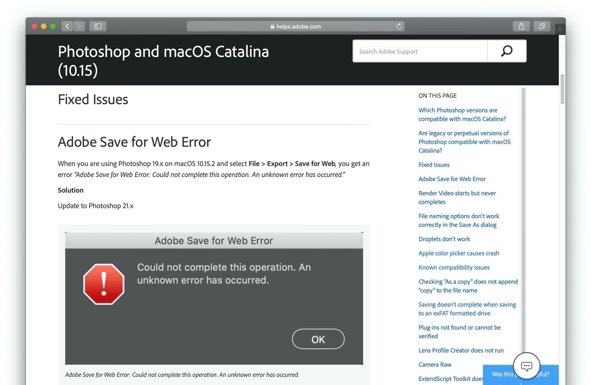
Task: Go back with Safari's back arrow
Action: pos(67,26)
